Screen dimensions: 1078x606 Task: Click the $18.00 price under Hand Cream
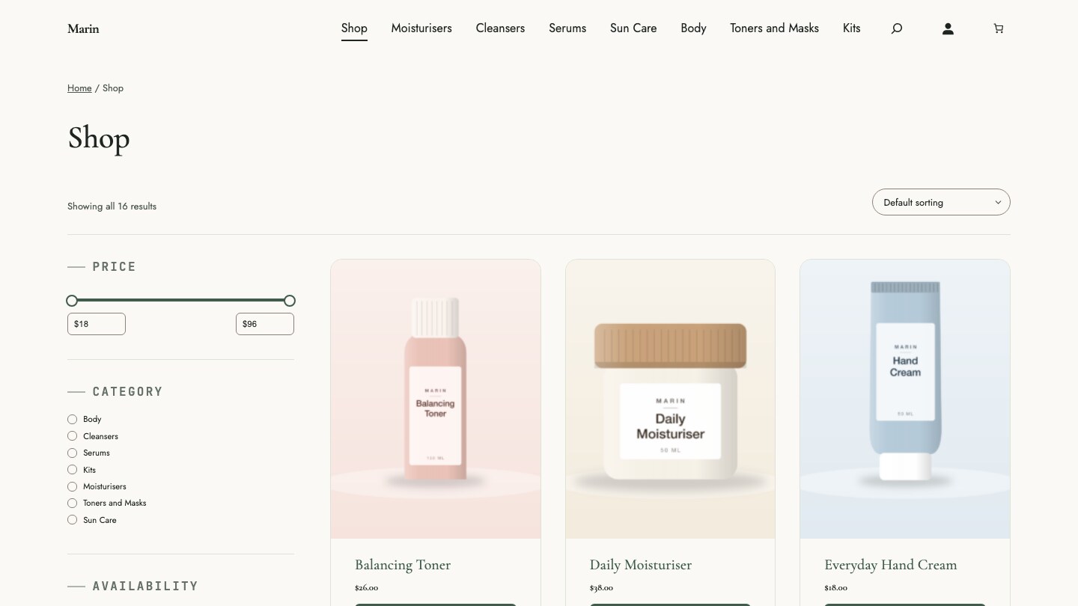pyautogui.click(x=835, y=588)
